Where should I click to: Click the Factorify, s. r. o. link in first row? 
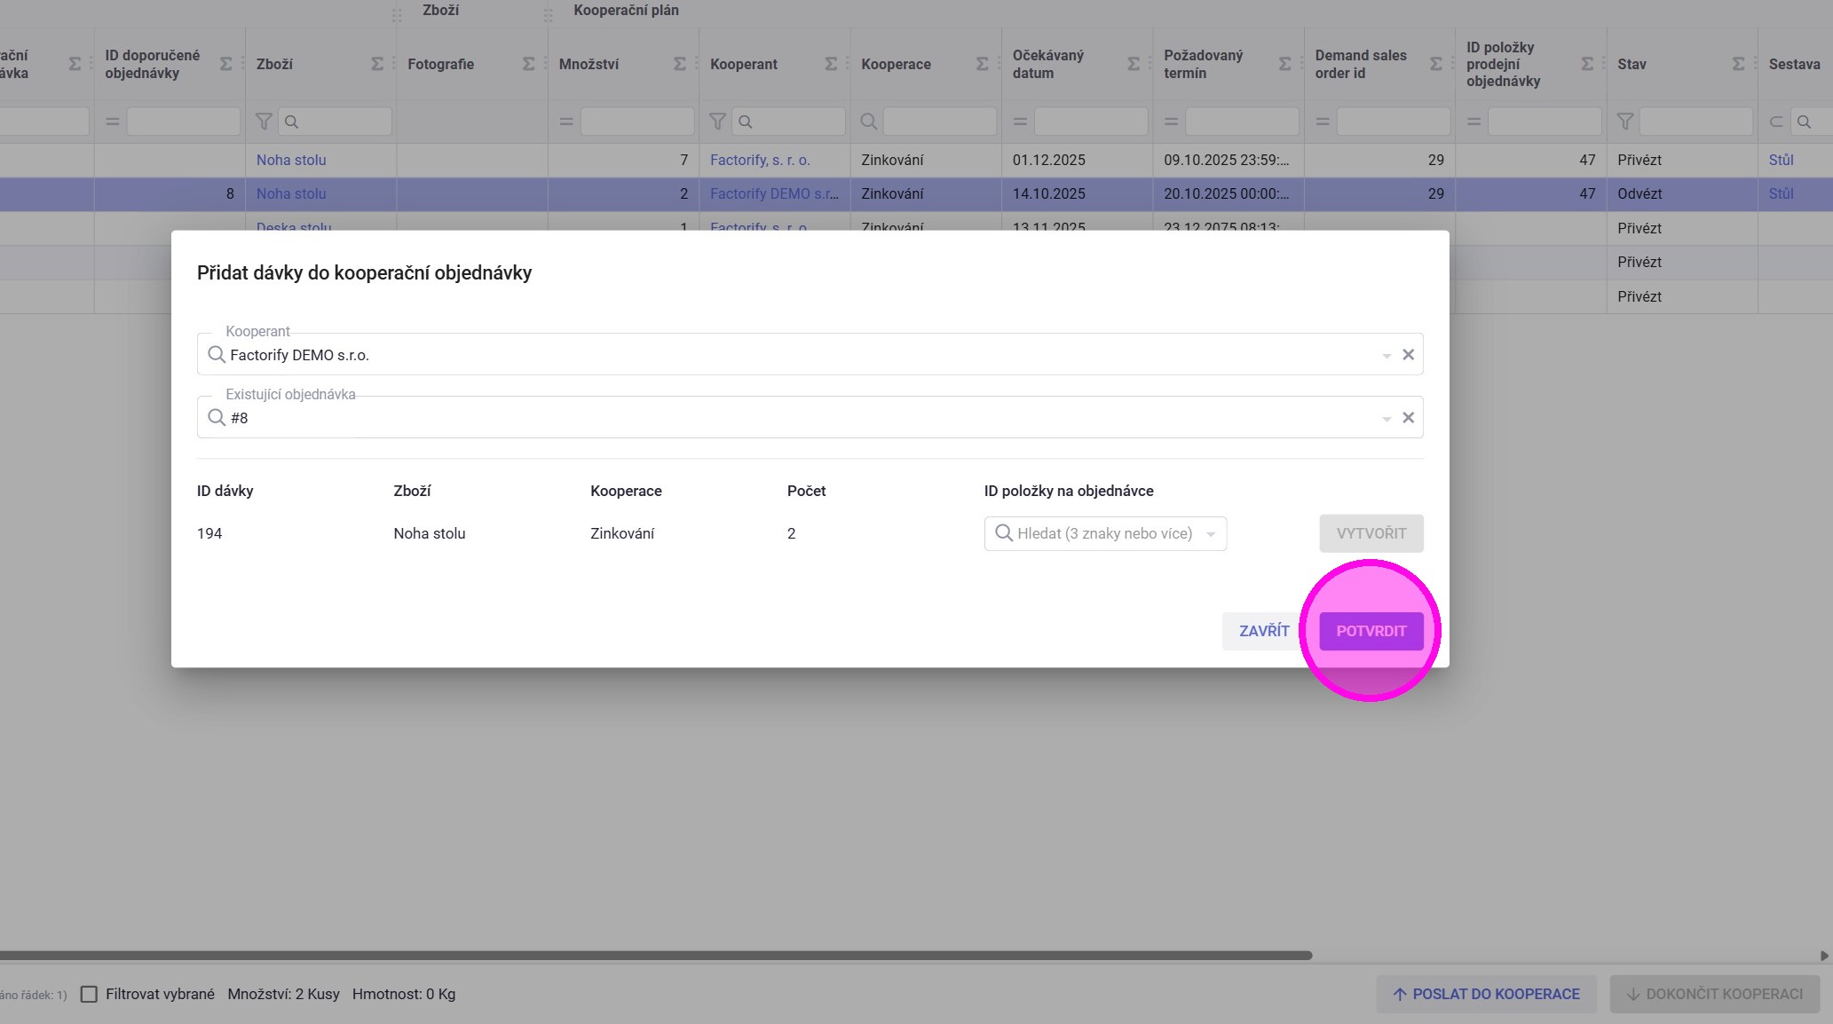tap(760, 160)
